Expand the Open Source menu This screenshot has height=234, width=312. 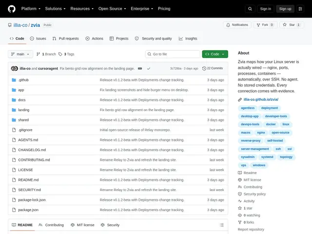coord(112,9)
